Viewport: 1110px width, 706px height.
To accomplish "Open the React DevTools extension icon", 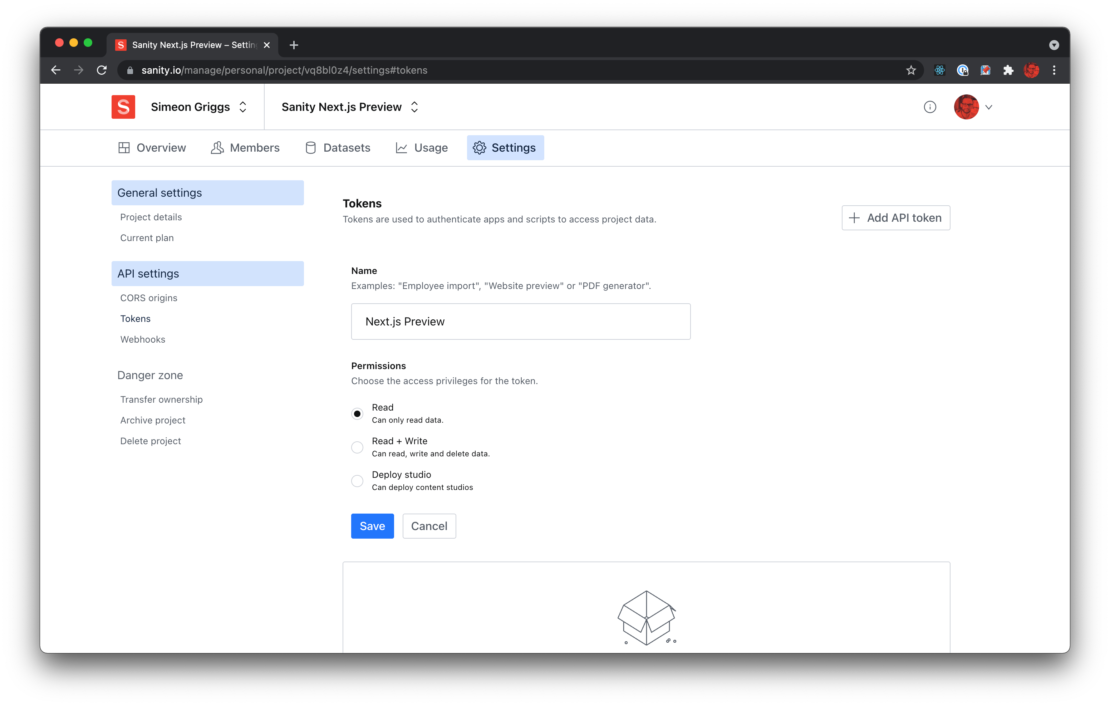I will point(939,70).
